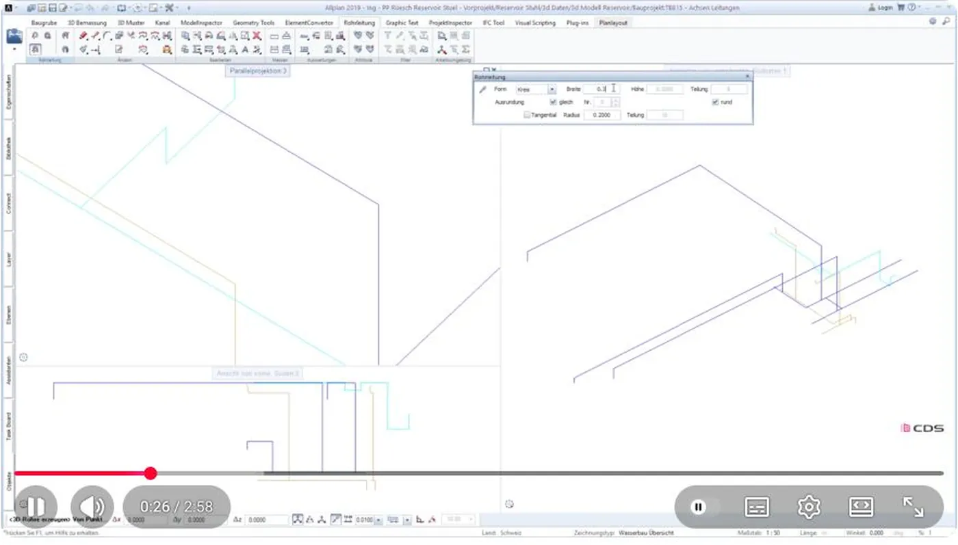Screen dimensions: 958x545
Task: Open the 3D Muster tab
Action: 131,23
